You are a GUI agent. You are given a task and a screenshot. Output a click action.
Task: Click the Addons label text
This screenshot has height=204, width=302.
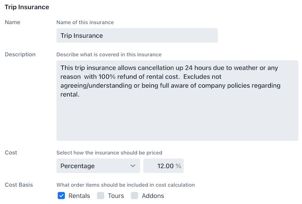coord(153,196)
